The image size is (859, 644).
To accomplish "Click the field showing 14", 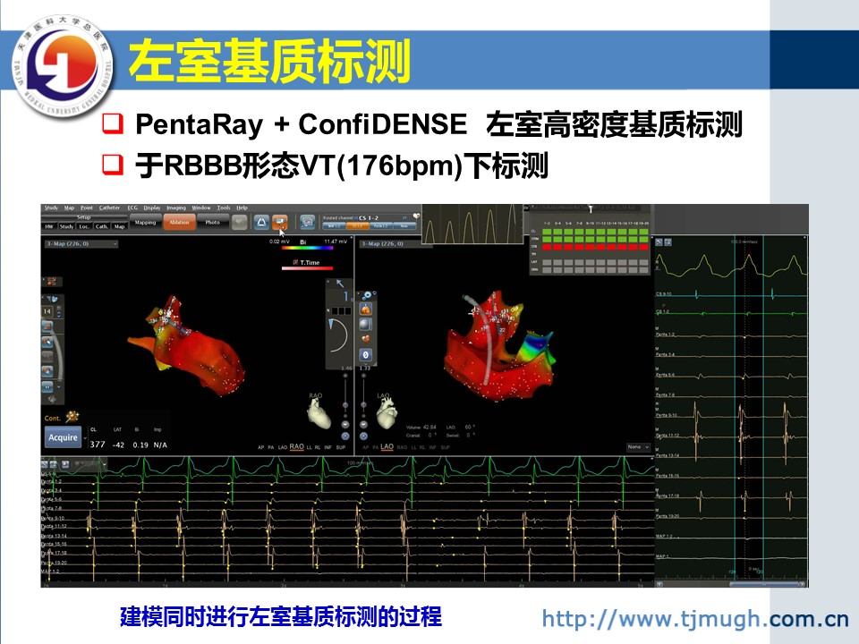I will pyautogui.click(x=47, y=311).
